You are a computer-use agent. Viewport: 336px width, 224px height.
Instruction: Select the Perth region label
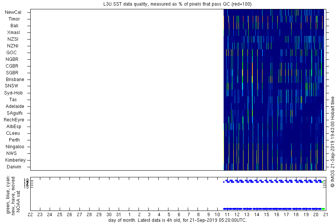(x=14, y=140)
